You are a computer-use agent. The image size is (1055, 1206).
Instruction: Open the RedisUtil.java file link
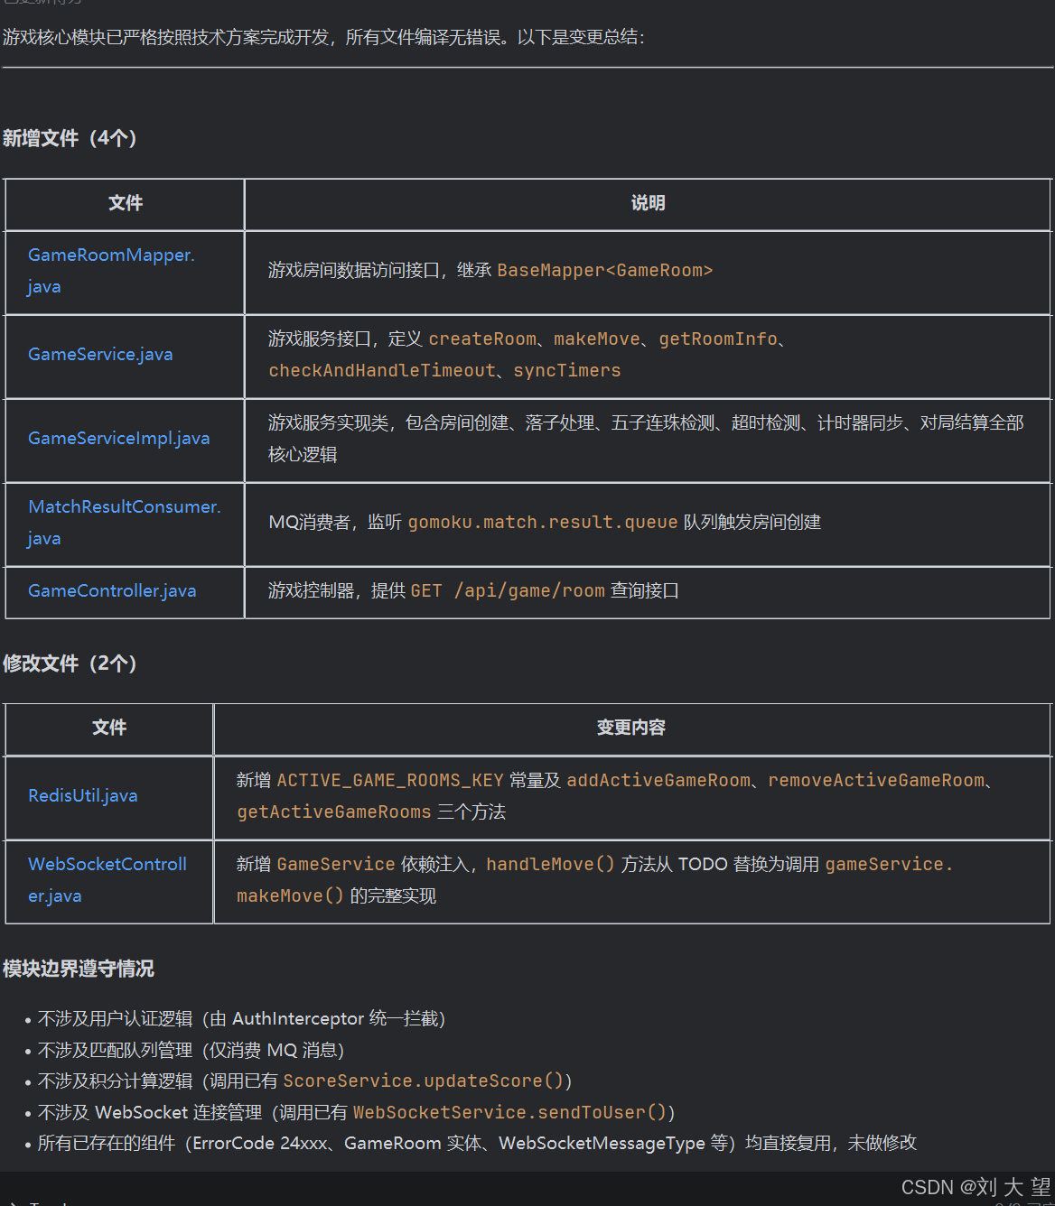point(83,796)
